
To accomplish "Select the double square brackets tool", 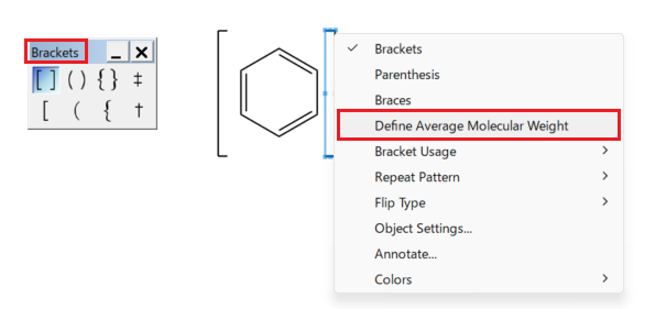I will point(45,81).
